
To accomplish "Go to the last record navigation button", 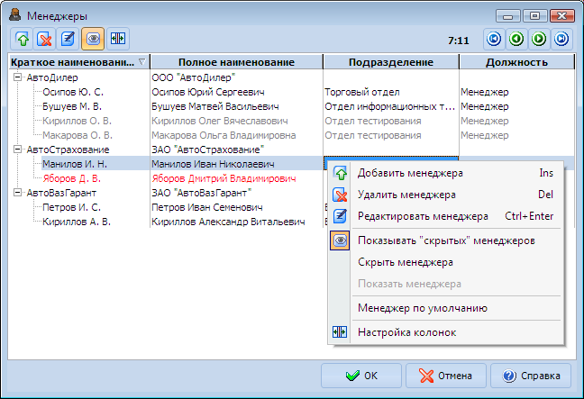I will pos(561,39).
